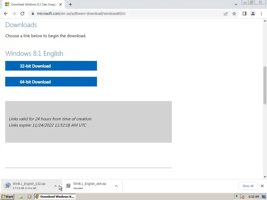Click the taskbar clock showing 6:52 AM
The height and width of the screenshot is (200, 267).
253,197
